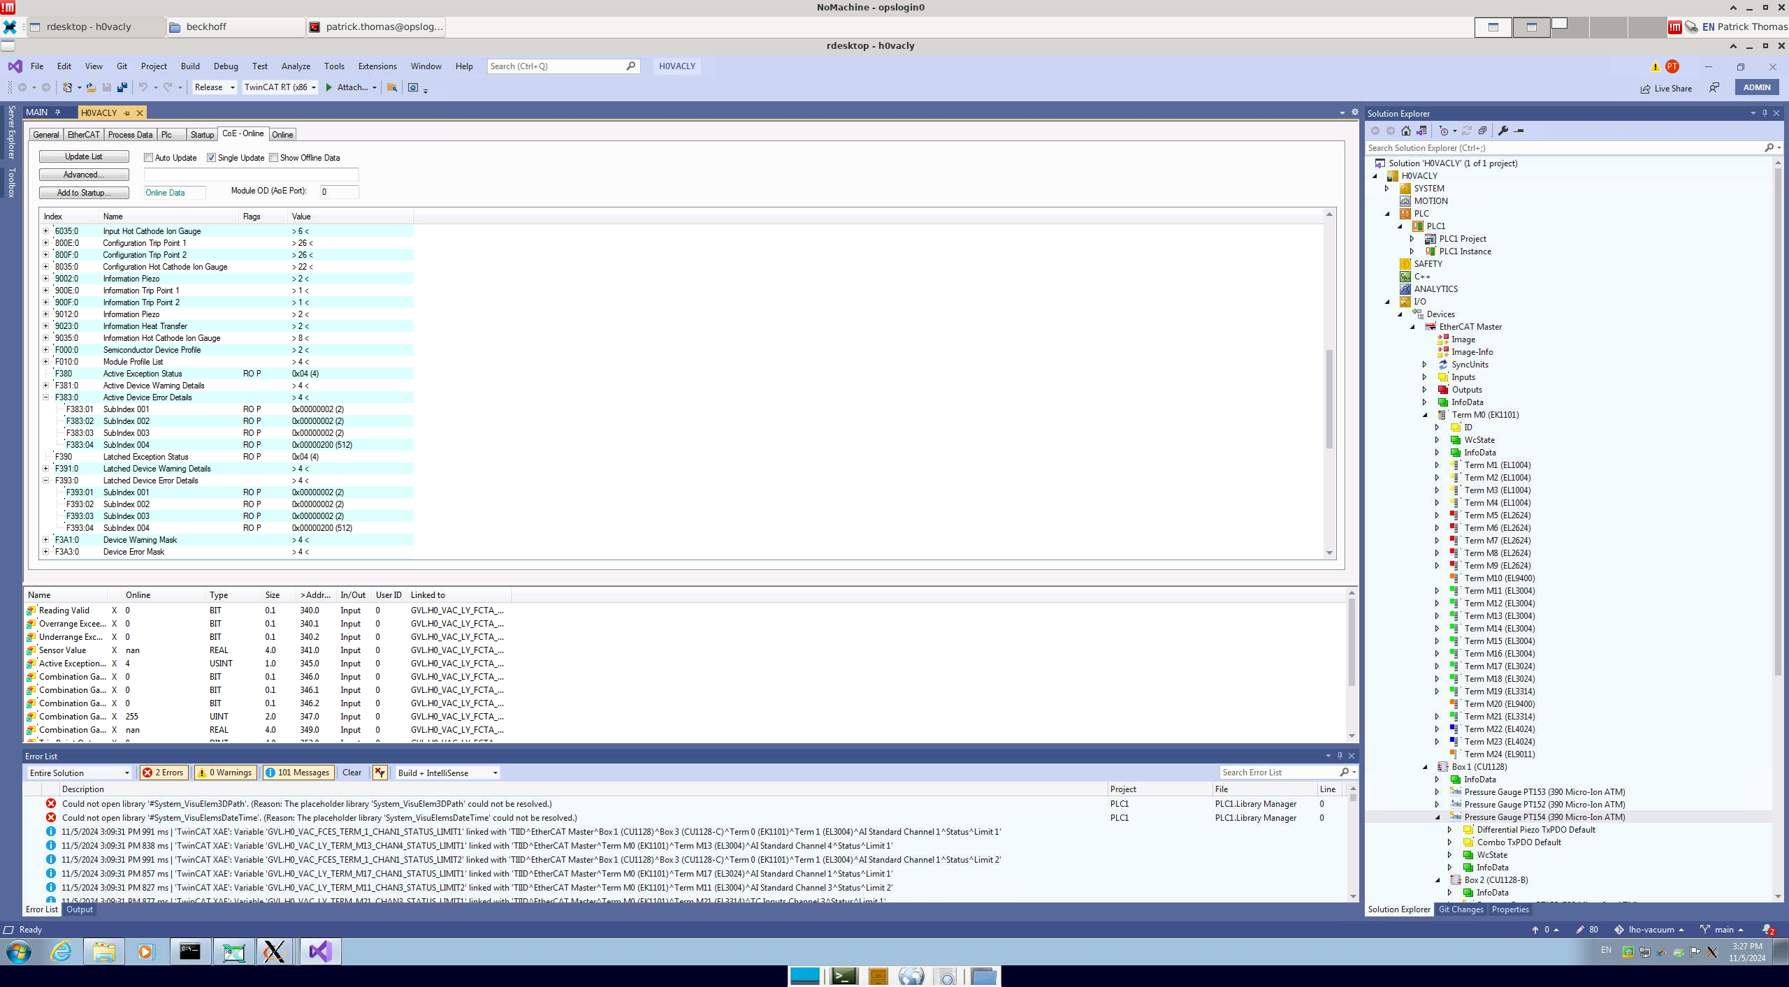Screen dimensions: 1789x987
Task: Click the Update List button
Action: tap(84, 156)
